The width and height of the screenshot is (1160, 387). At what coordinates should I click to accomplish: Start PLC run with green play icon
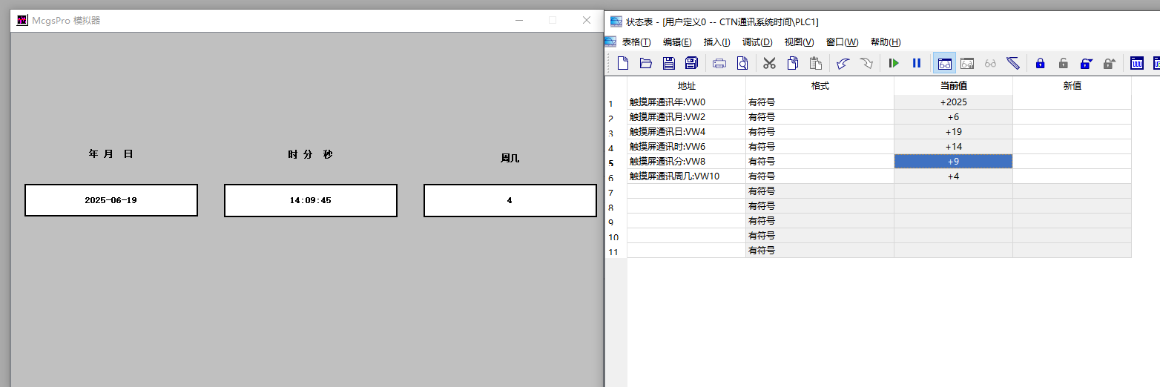(x=894, y=64)
